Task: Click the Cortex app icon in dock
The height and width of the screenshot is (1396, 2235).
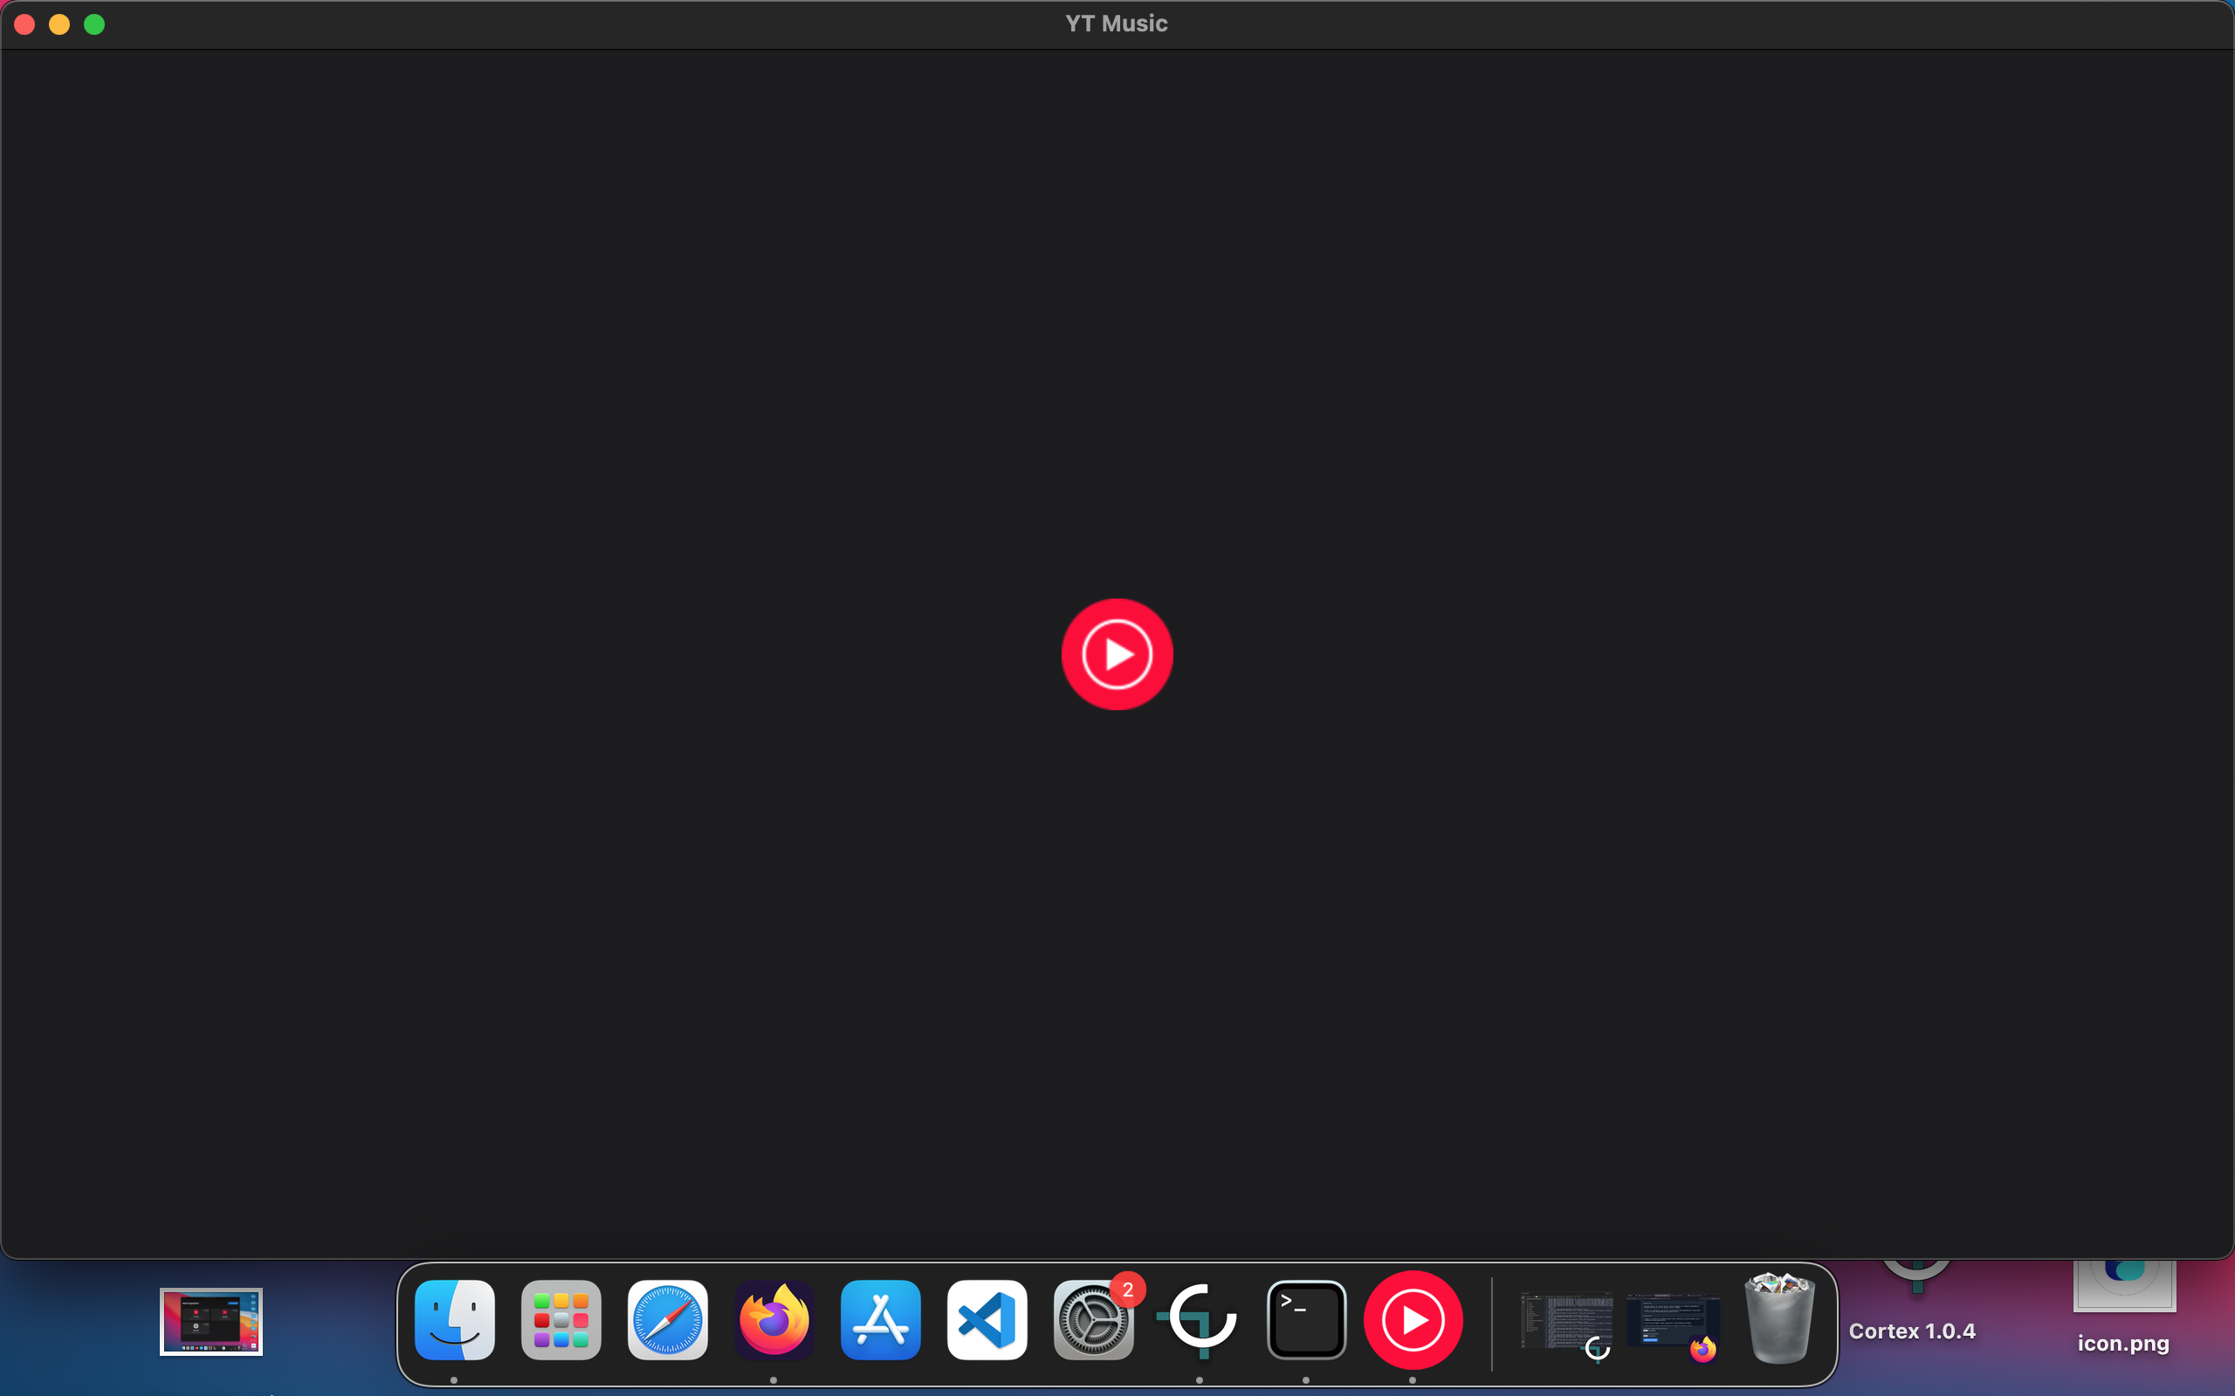Action: [1200, 1320]
